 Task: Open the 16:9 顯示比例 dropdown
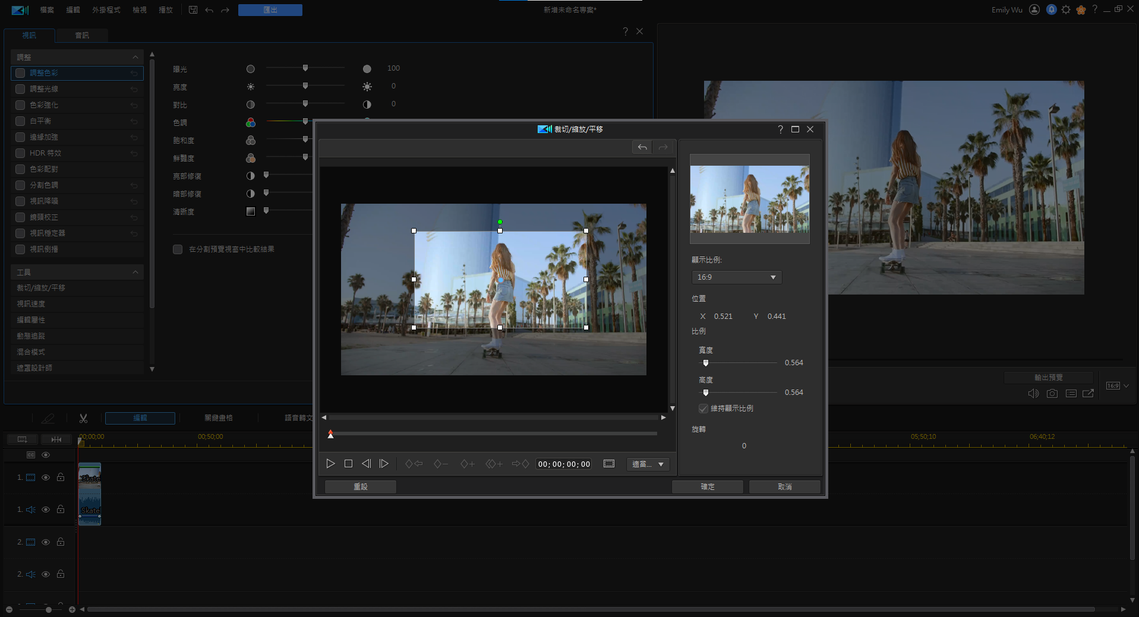coord(737,277)
